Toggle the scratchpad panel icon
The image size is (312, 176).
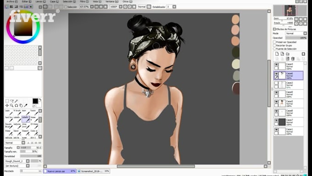(31, 7)
